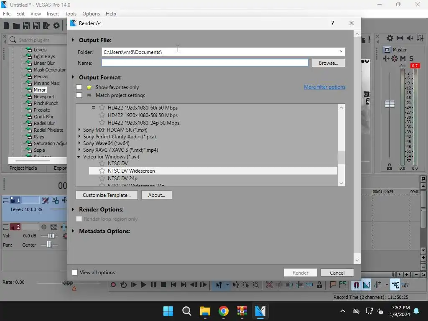Click the star for HD422 1920x1080-24p 50 Mbps

pos(102,122)
